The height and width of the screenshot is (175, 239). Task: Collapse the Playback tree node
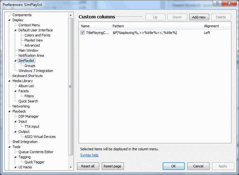tap(9, 111)
